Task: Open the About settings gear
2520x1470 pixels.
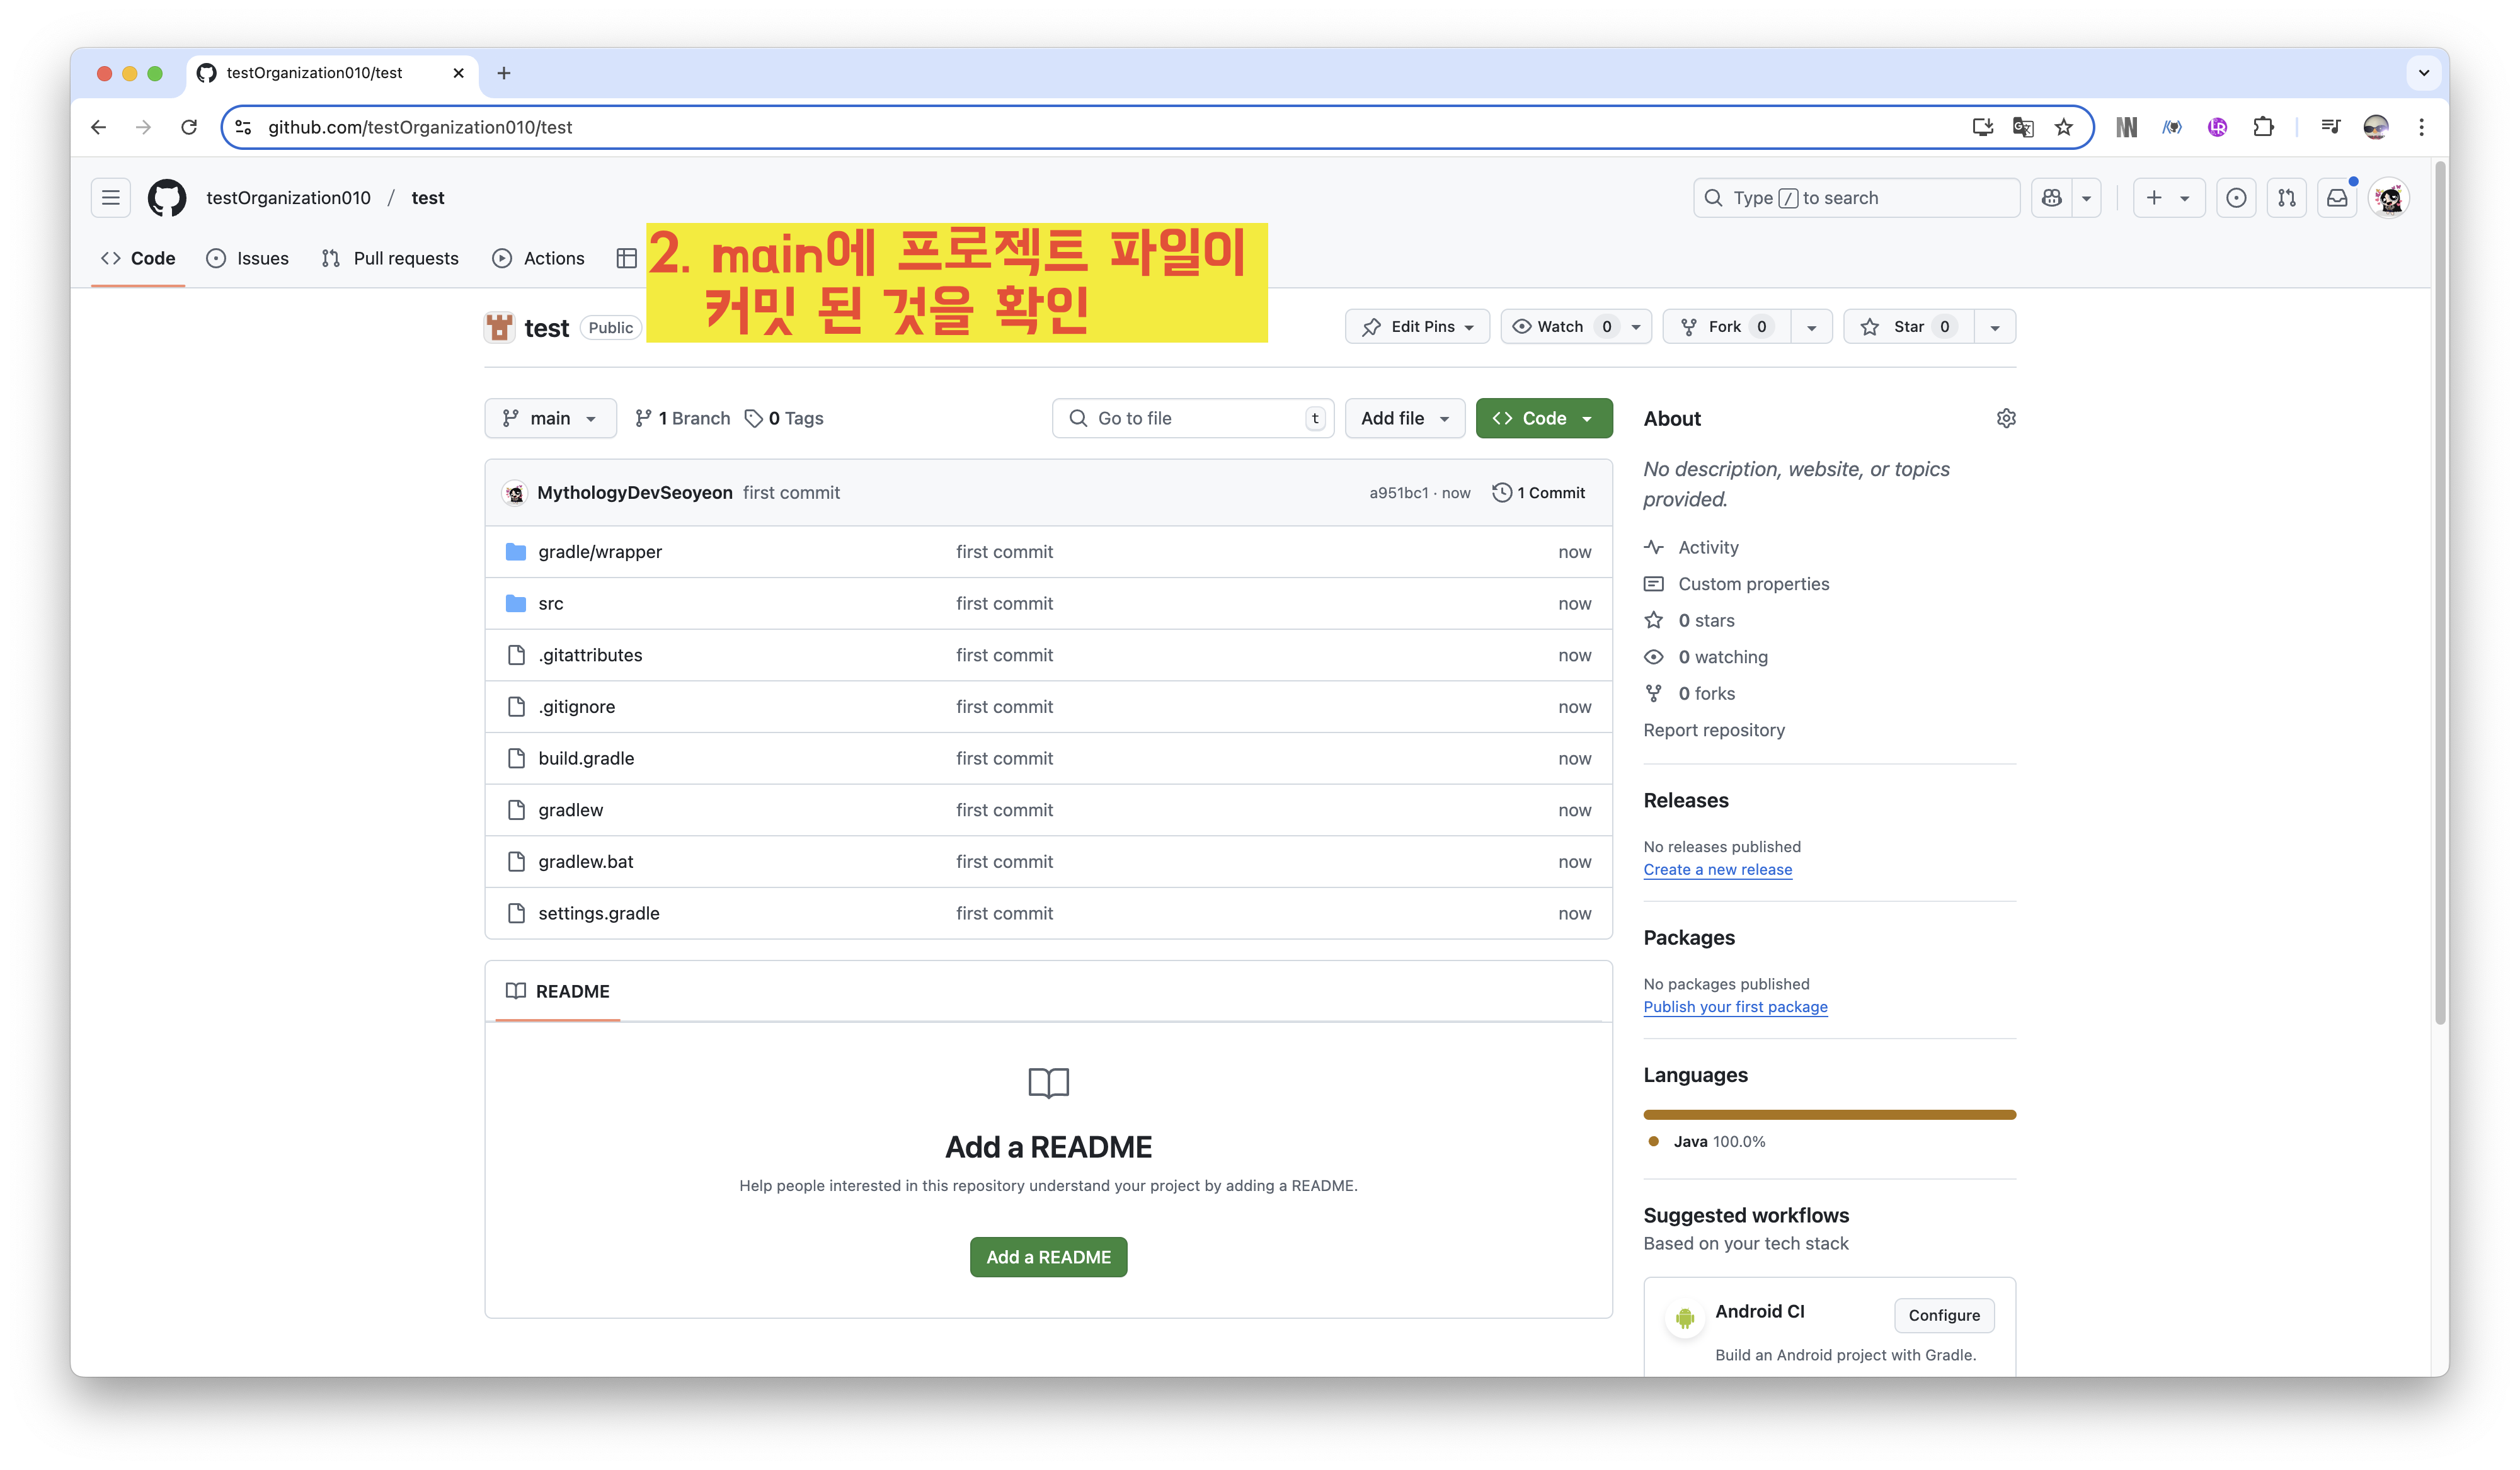Action: click(x=2005, y=418)
